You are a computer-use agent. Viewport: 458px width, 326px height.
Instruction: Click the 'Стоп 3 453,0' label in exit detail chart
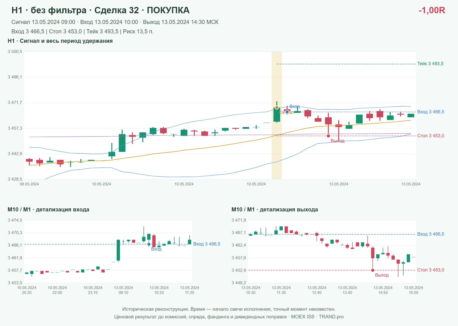click(431, 270)
